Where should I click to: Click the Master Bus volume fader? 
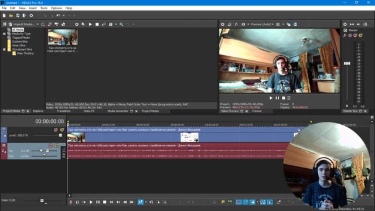[x=347, y=63]
